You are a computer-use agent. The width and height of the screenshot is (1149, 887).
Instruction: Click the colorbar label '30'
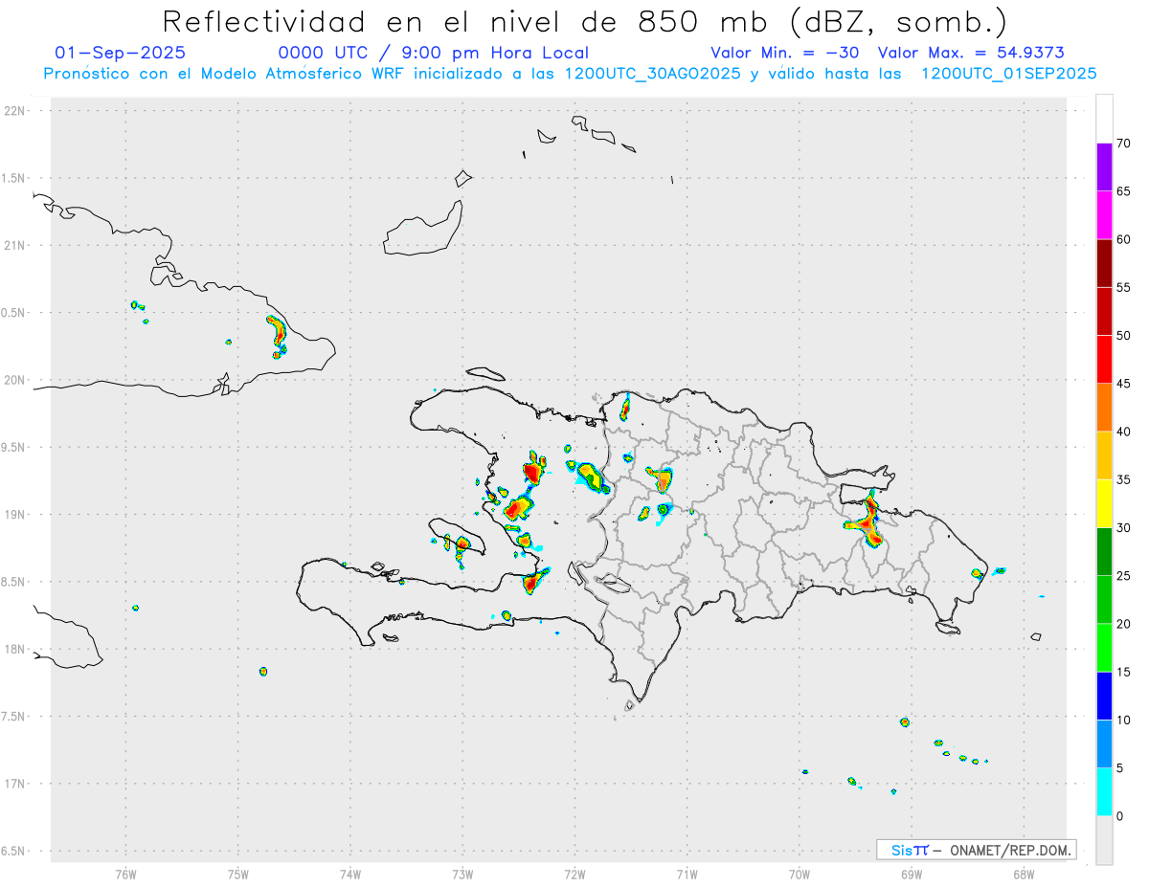coord(1124,528)
